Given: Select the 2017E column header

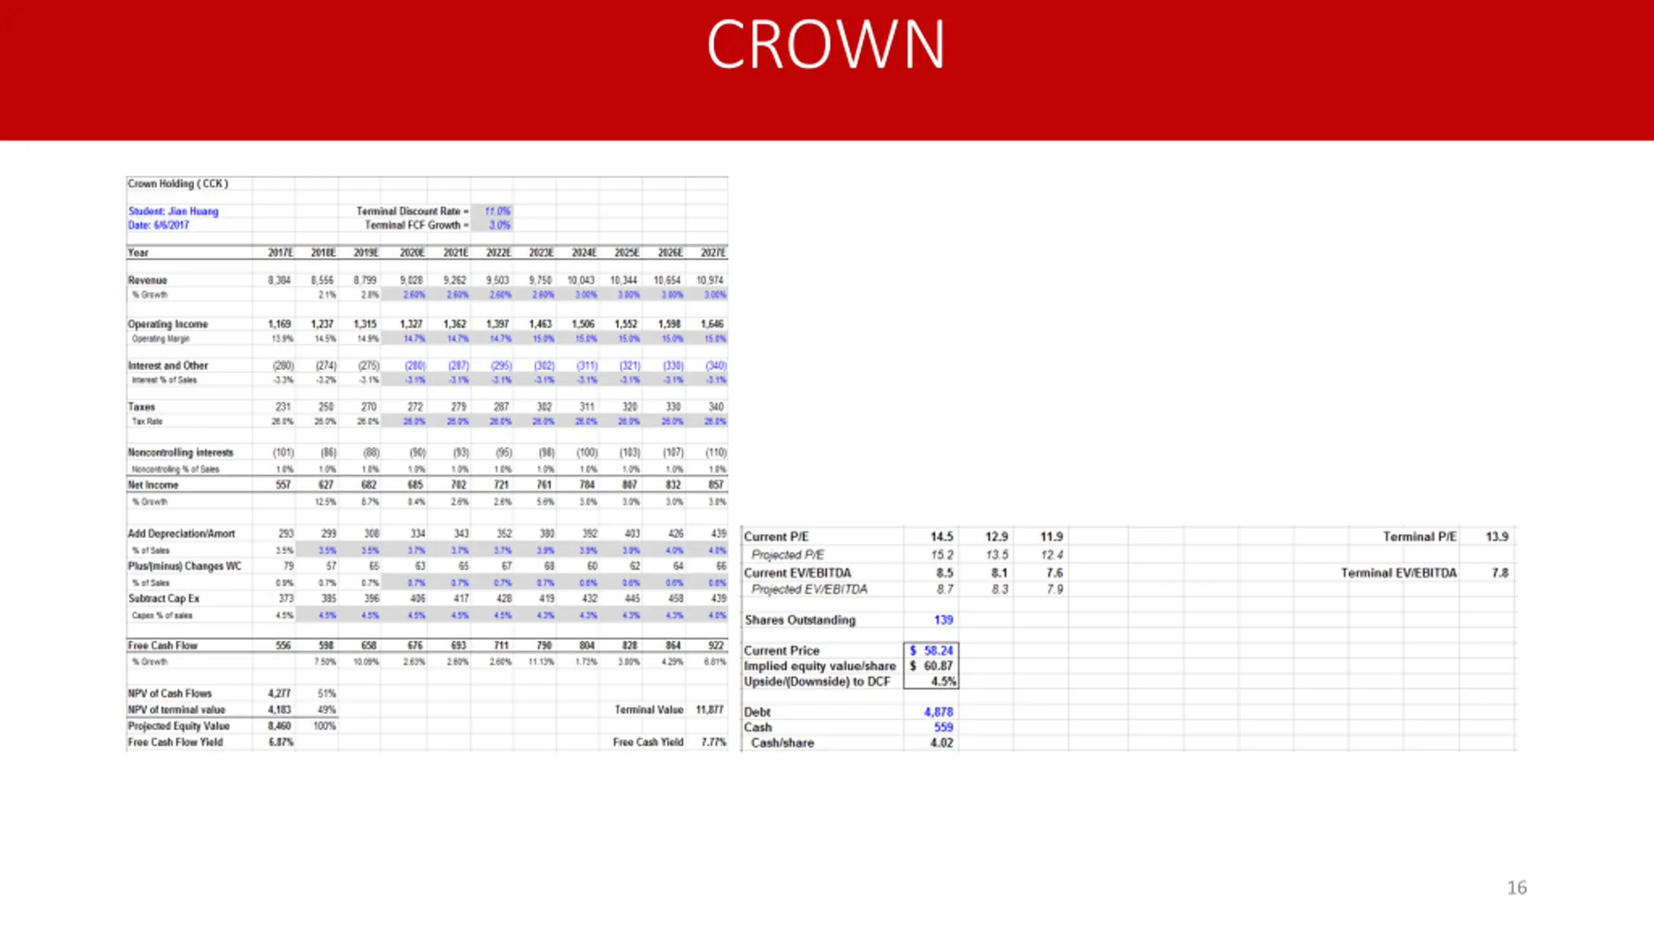Looking at the screenshot, I should (x=281, y=253).
